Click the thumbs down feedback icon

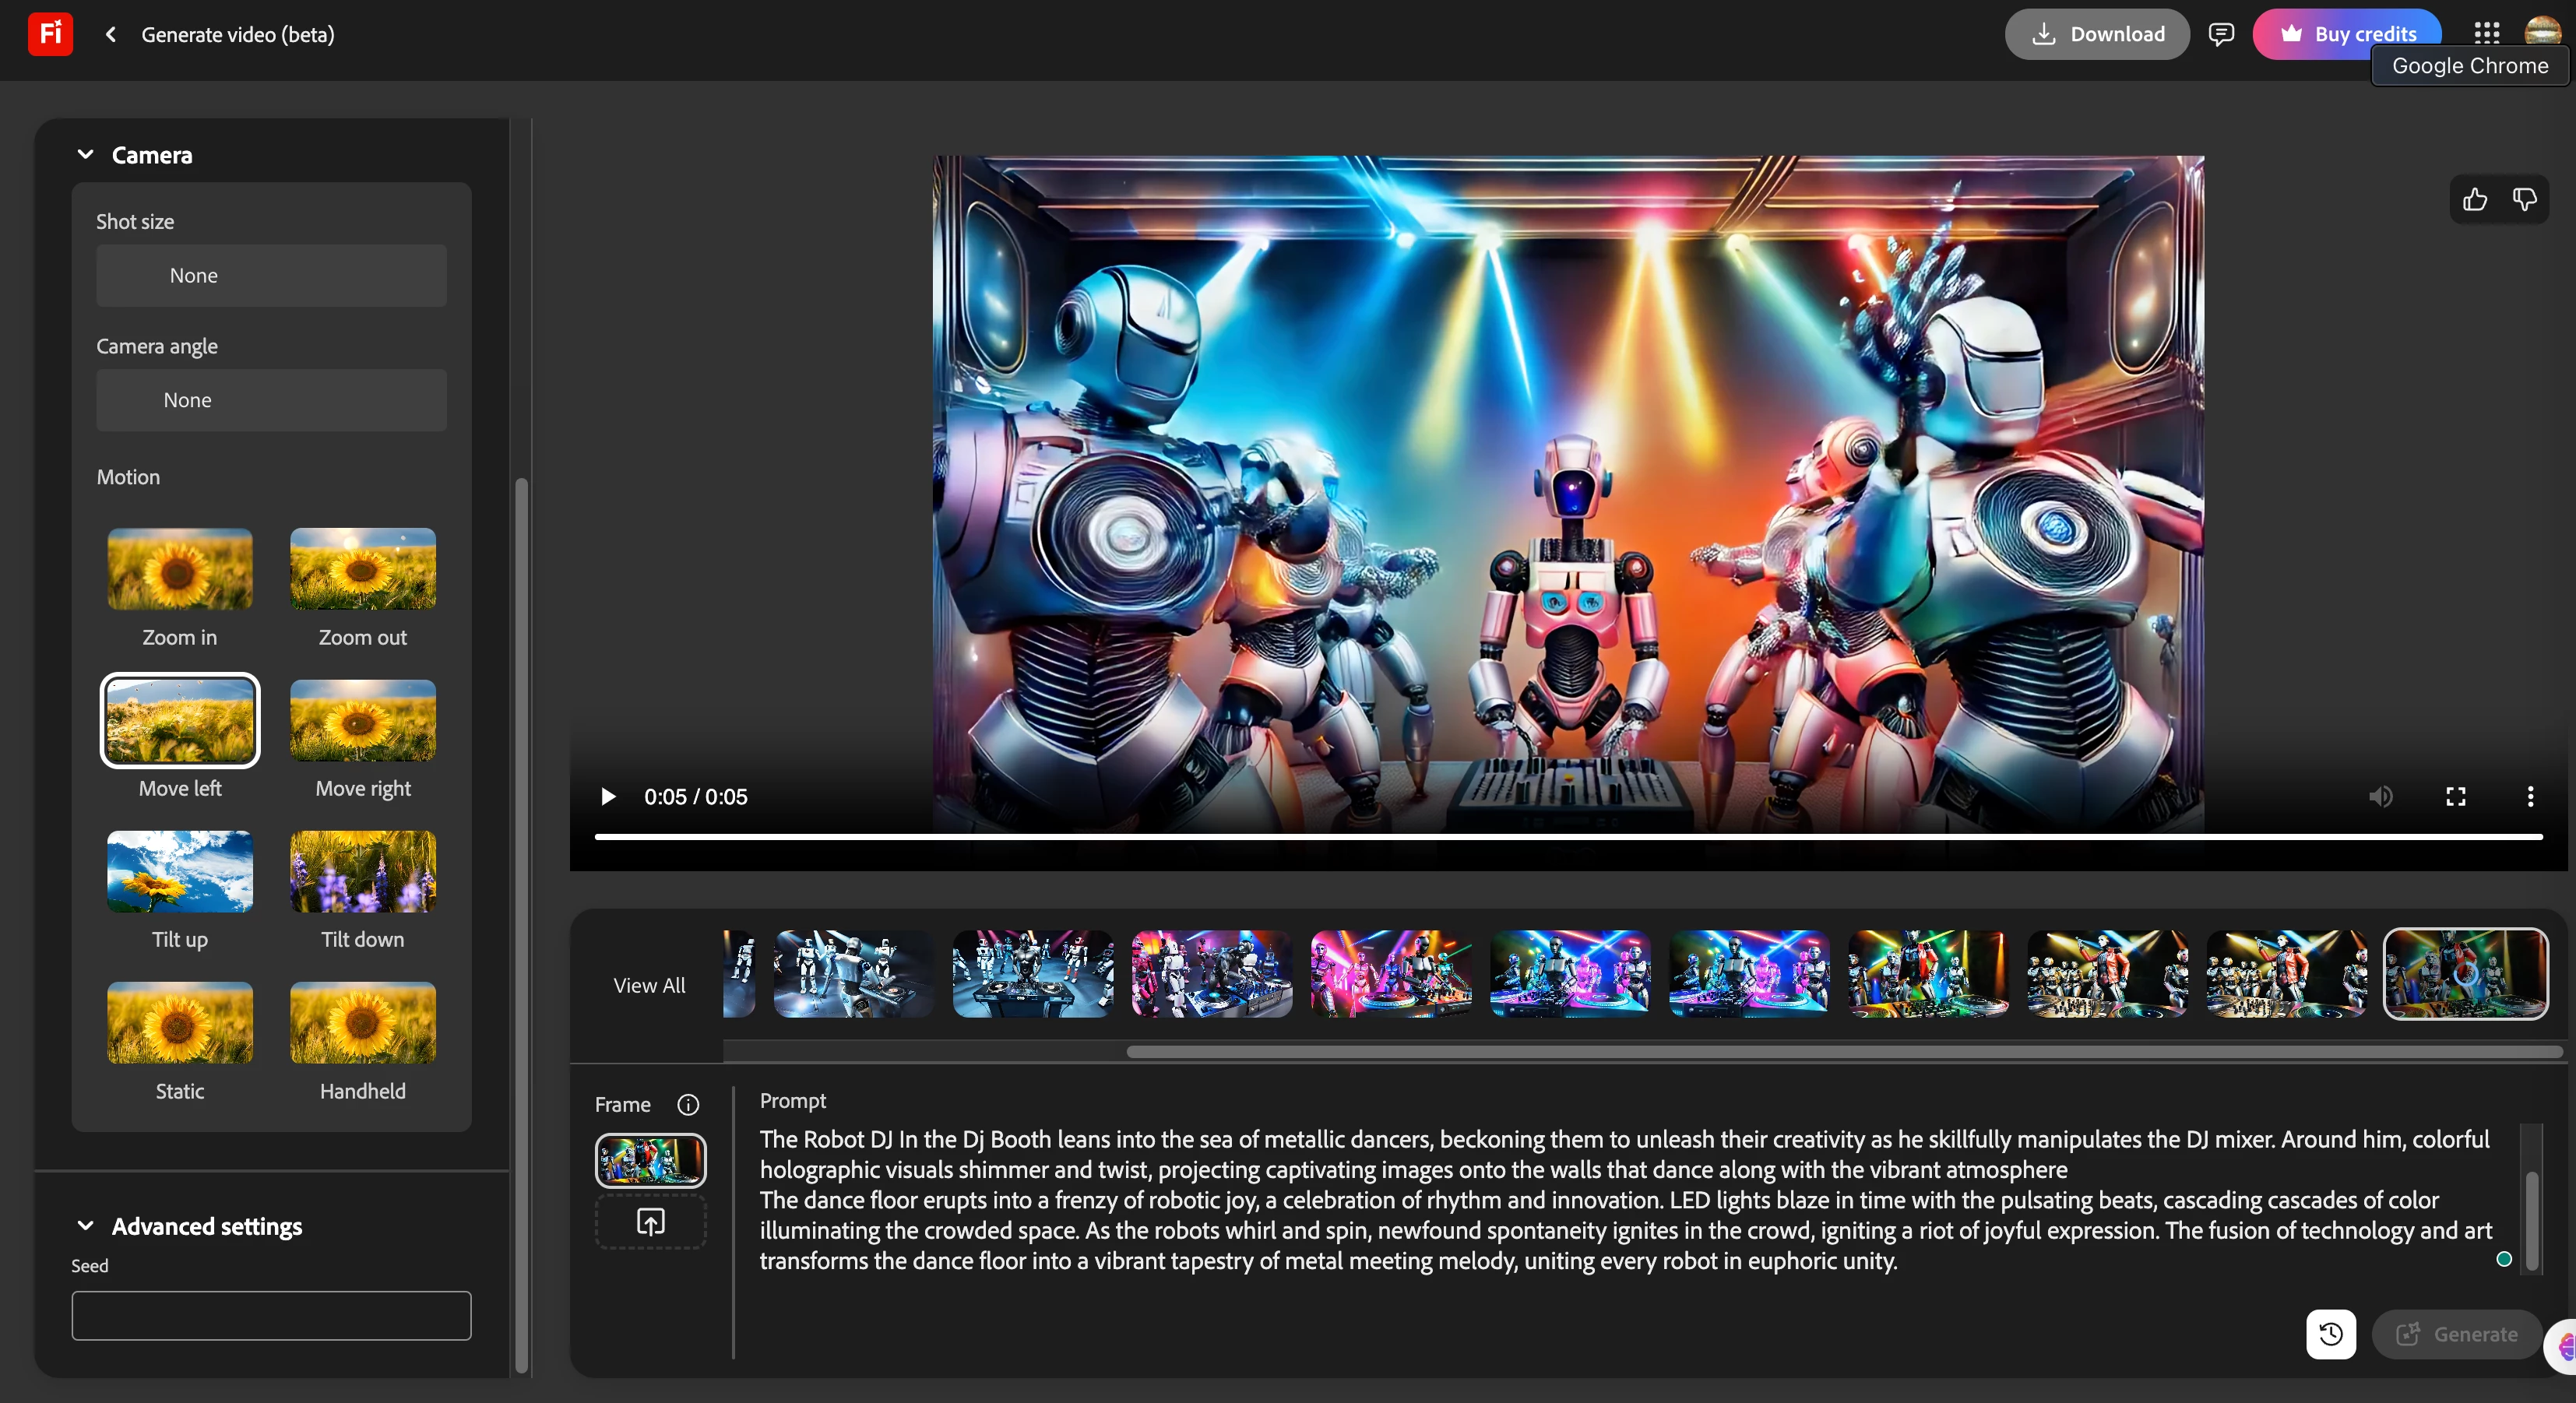point(2524,200)
